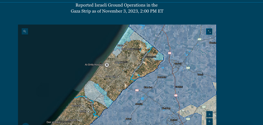Select the Bureij location dot
This screenshot has width=263, height=125.
(x=88, y=111)
